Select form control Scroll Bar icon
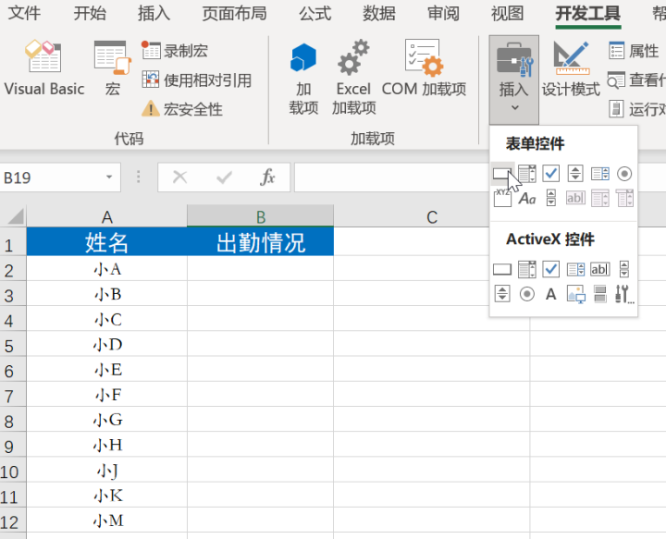Viewport: 666px width, 539px height. [x=551, y=198]
